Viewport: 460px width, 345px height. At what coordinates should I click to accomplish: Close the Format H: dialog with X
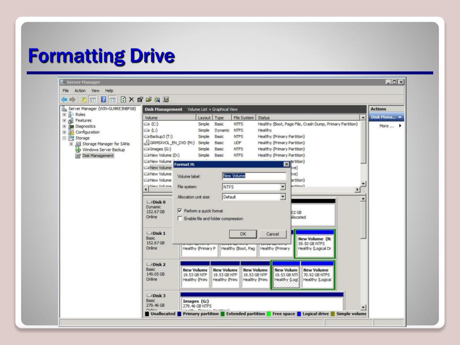pyautogui.click(x=286, y=164)
